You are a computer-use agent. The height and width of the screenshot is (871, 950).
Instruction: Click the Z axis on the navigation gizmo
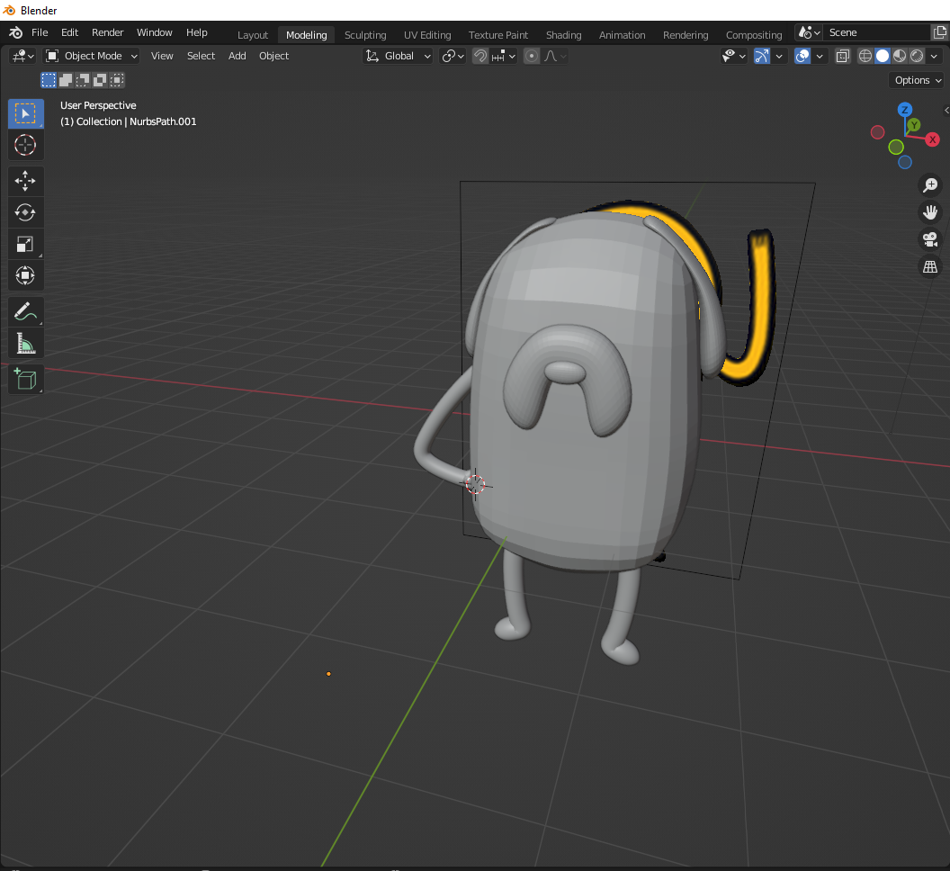(x=904, y=110)
